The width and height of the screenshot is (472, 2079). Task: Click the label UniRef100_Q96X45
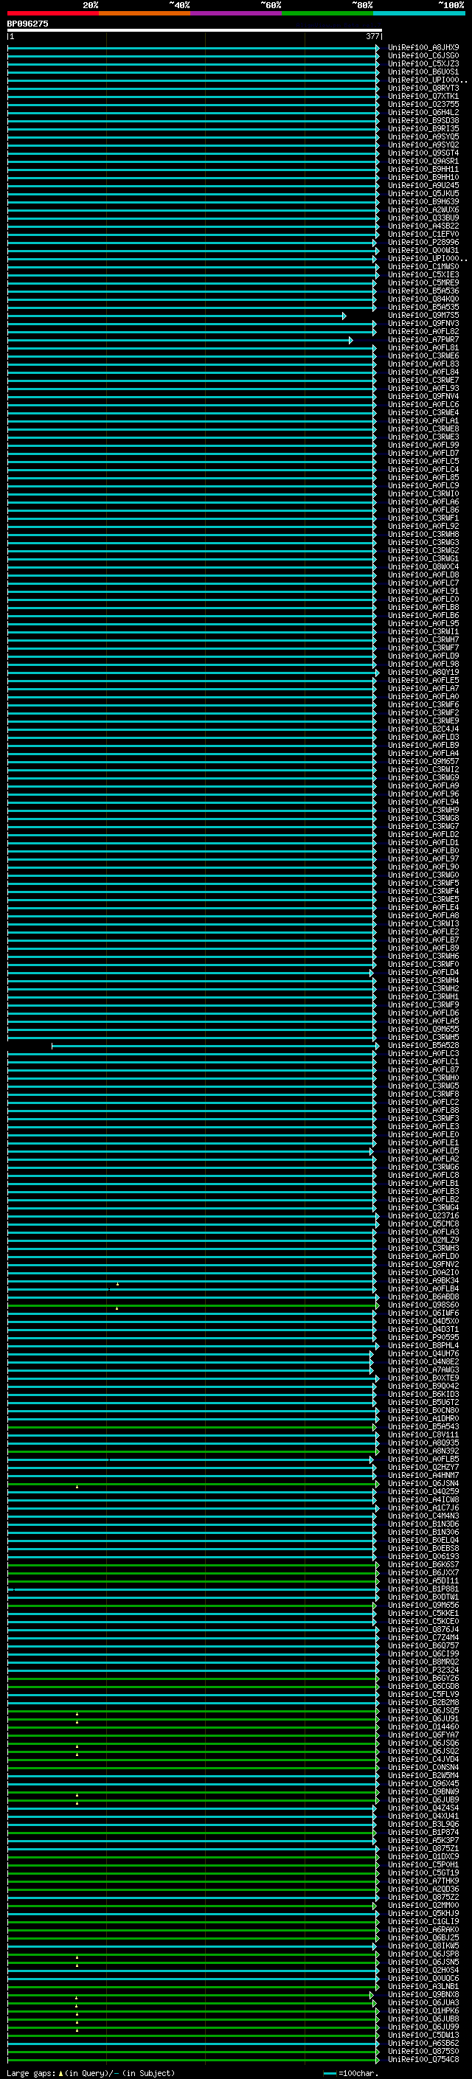tap(423, 1783)
